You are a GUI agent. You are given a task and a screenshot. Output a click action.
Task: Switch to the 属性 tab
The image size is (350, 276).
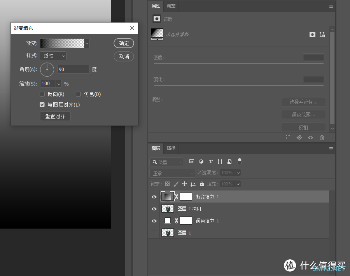(x=156, y=6)
